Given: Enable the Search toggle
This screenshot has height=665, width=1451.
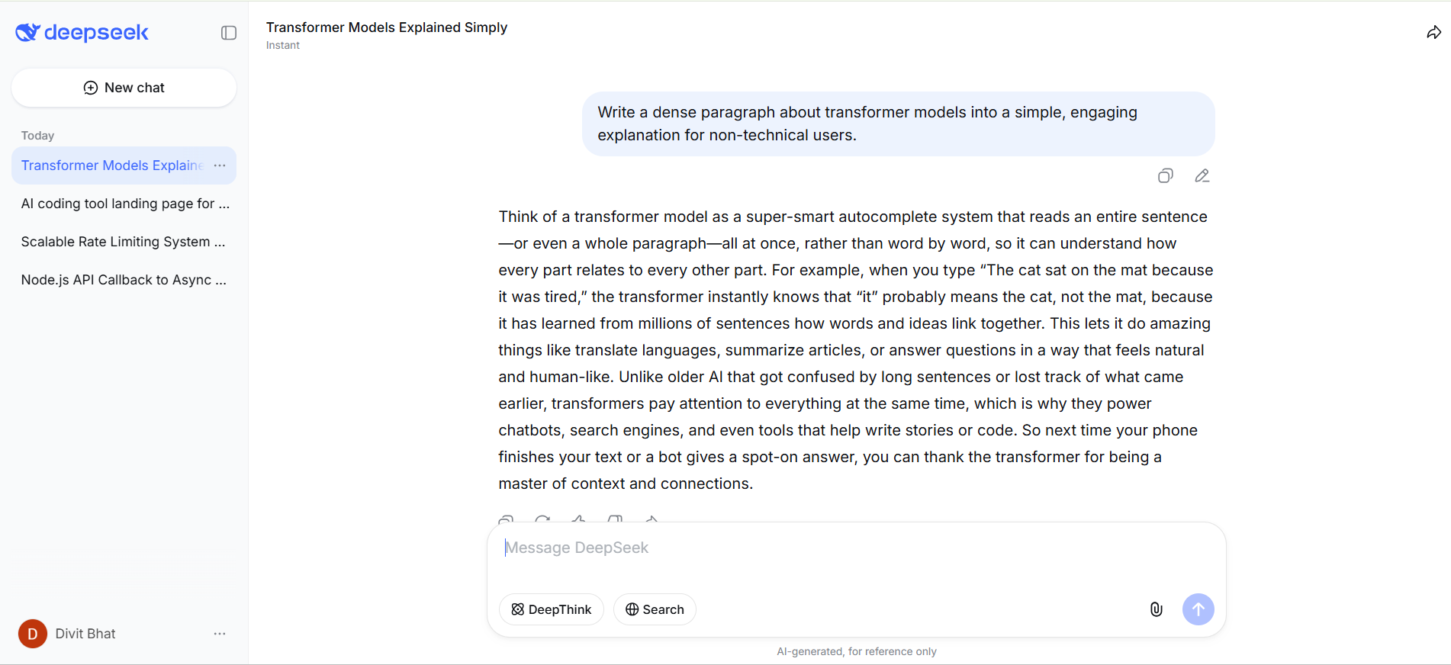Looking at the screenshot, I should 655,609.
